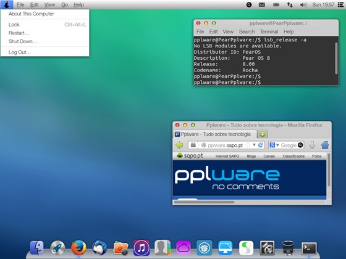Viewport: 346px width, 259px height.
Task: Click the Firefox blue home icon
Action: point(325,145)
